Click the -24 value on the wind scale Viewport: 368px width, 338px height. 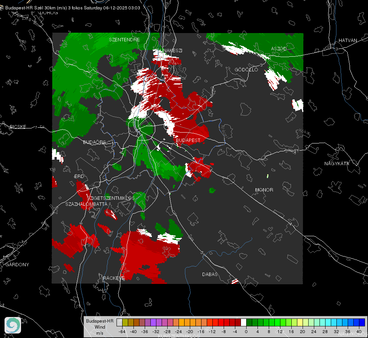click(179, 332)
